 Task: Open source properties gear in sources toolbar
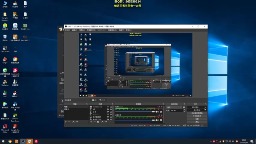98,122
